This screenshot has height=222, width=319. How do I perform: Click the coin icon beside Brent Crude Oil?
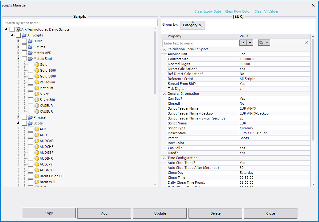coord(36,176)
